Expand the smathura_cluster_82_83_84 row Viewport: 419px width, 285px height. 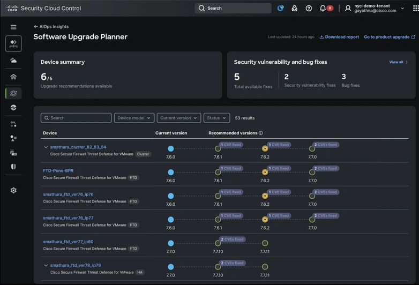coord(46,147)
